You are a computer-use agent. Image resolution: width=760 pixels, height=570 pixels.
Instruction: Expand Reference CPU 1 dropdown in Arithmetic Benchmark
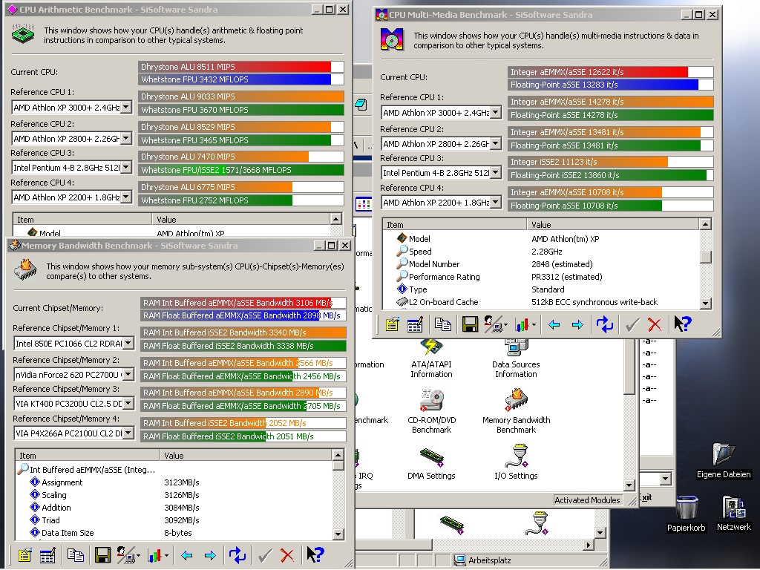click(x=126, y=108)
